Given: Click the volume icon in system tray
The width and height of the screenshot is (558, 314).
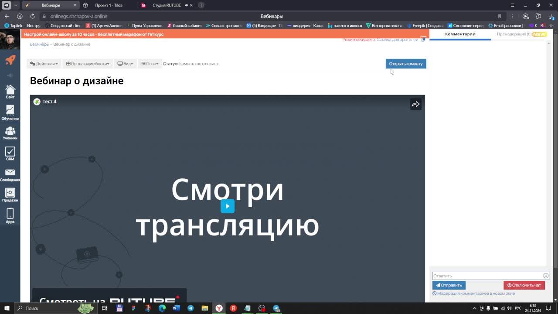Looking at the screenshot, I should point(509,308).
